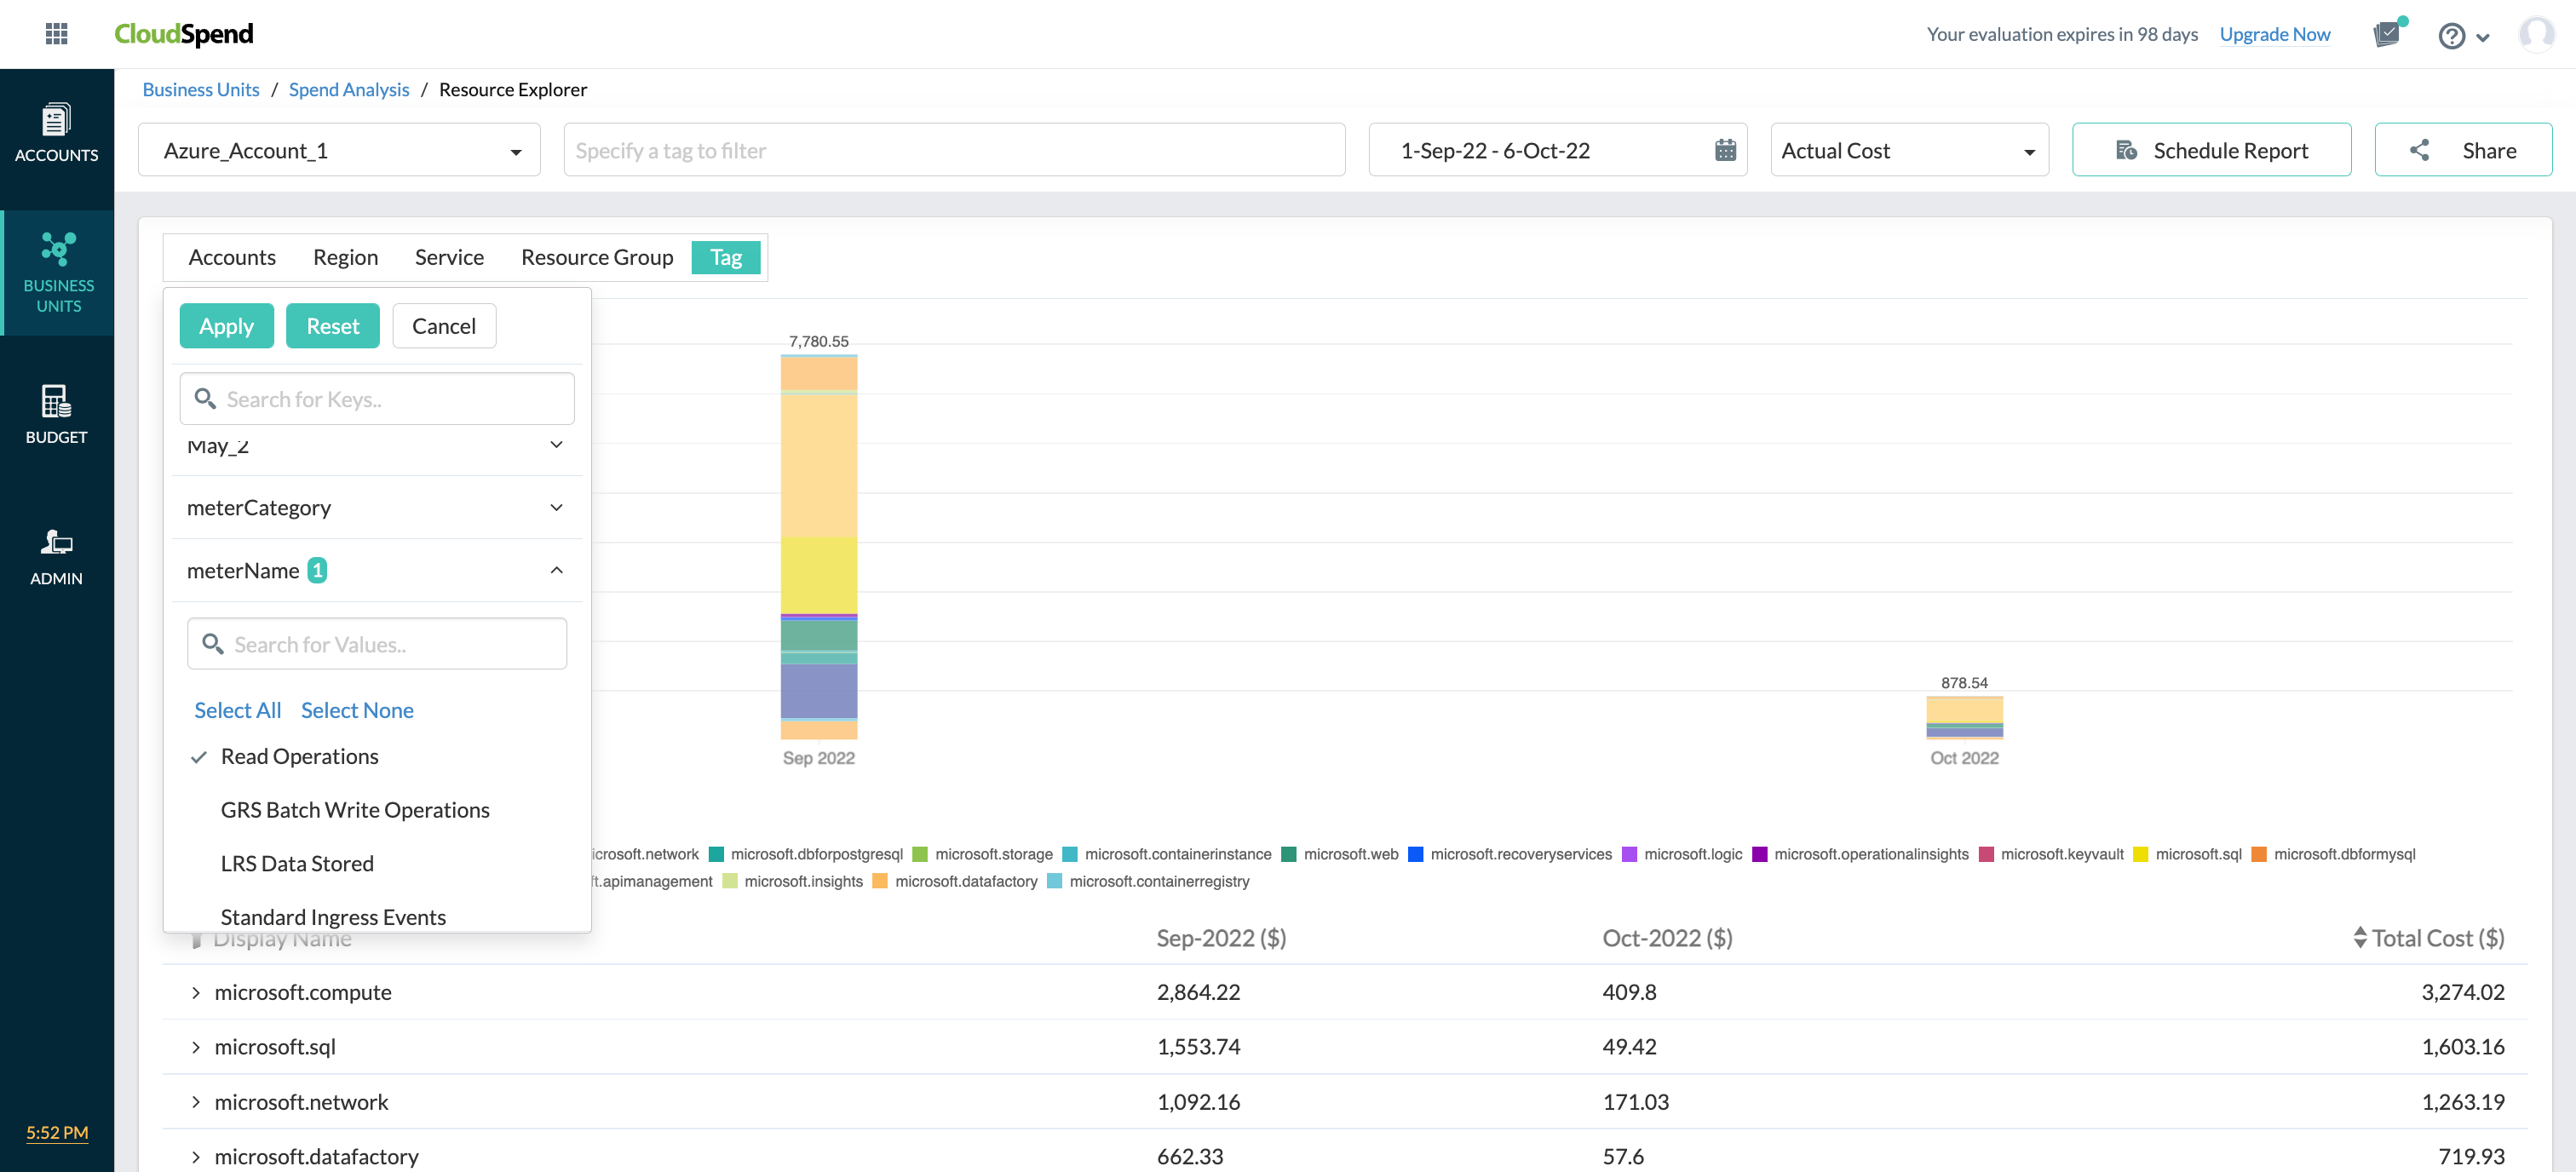Switch to the Resource Group tab
The image size is (2576, 1172).
[596, 257]
